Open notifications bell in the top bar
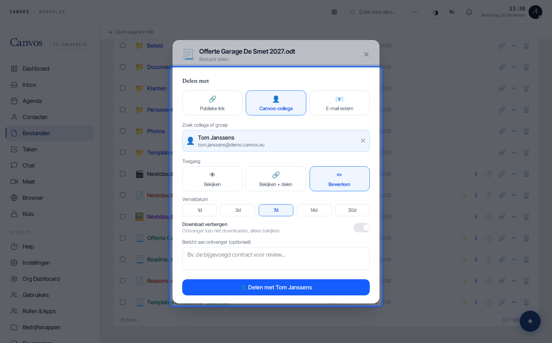Viewport: 552px width, 343px height. [469, 12]
